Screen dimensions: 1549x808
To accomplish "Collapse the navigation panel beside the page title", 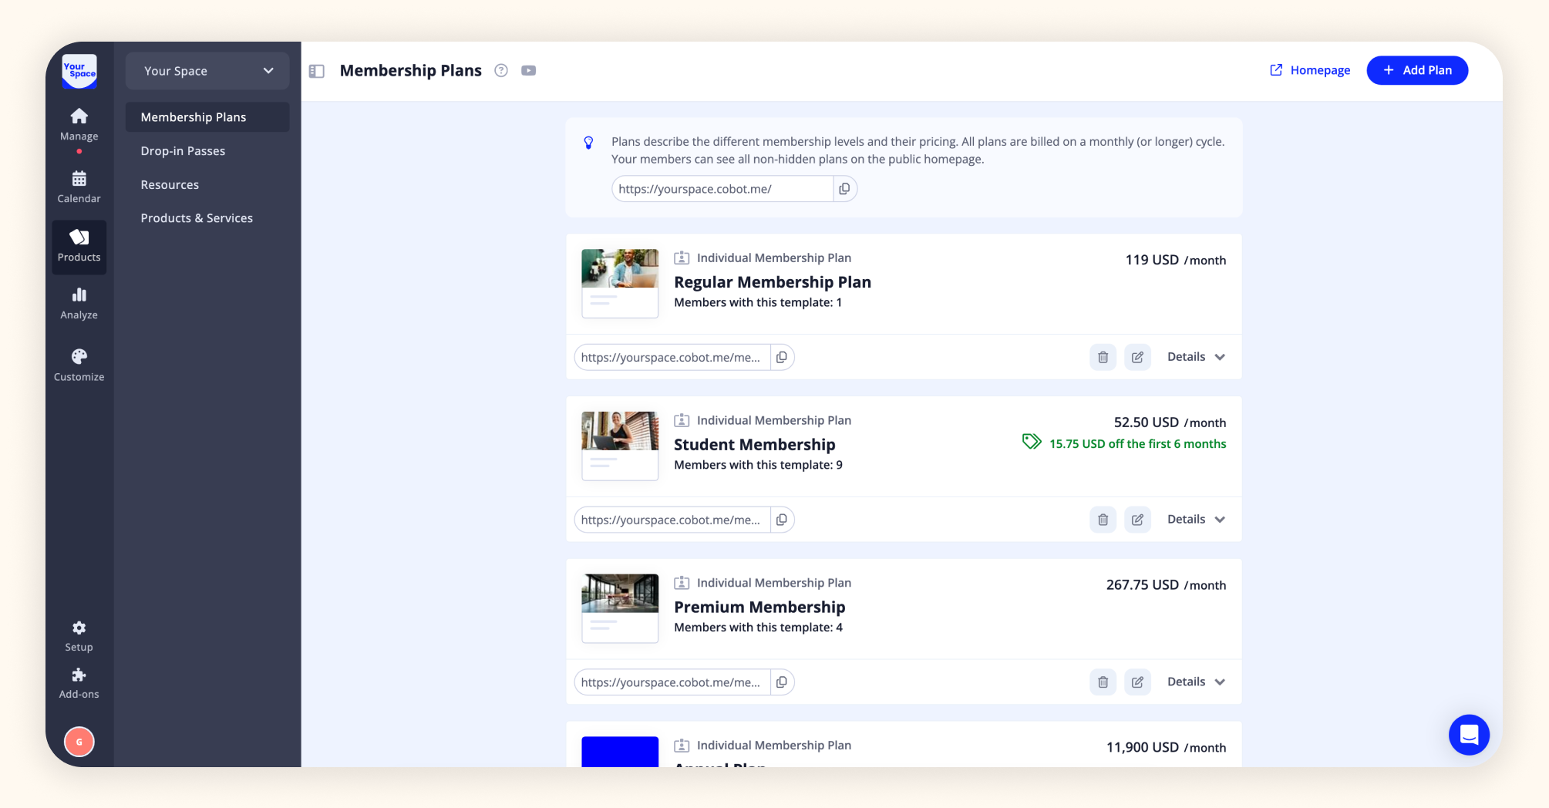I will pos(316,70).
